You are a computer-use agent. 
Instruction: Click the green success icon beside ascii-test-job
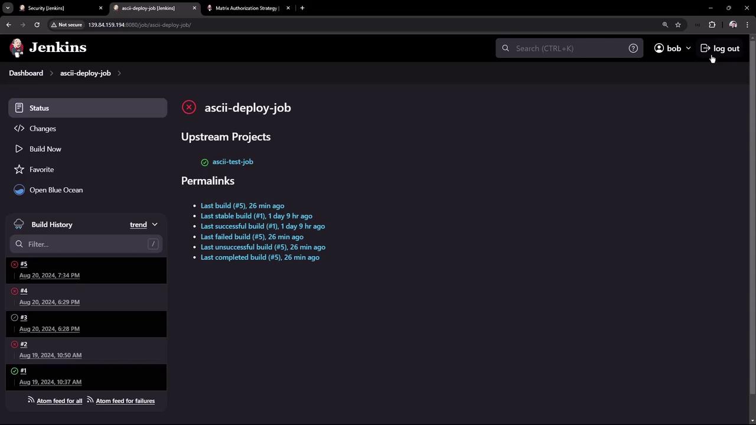(x=204, y=162)
